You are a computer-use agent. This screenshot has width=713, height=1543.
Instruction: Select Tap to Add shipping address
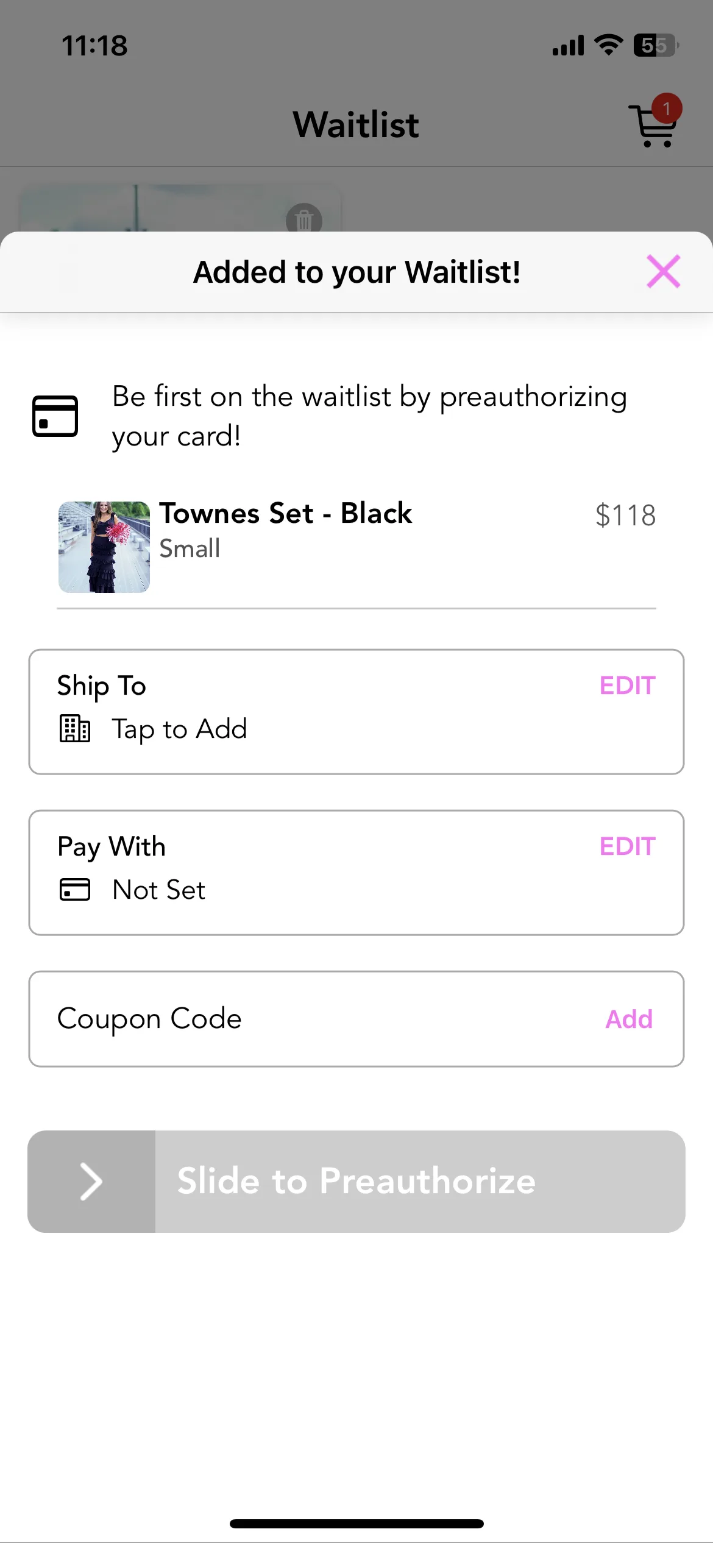coord(179,729)
